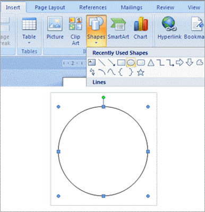Image resolution: width=205 pixels, height=212 pixels.
Task: Open the View tab
Action: (194, 7)
